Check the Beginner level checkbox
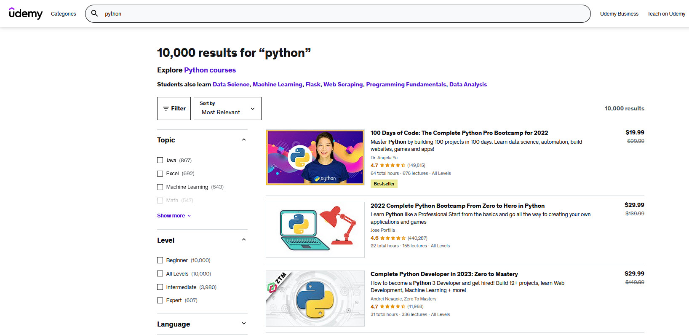The image size is (689, 335). tap(160, 260)
